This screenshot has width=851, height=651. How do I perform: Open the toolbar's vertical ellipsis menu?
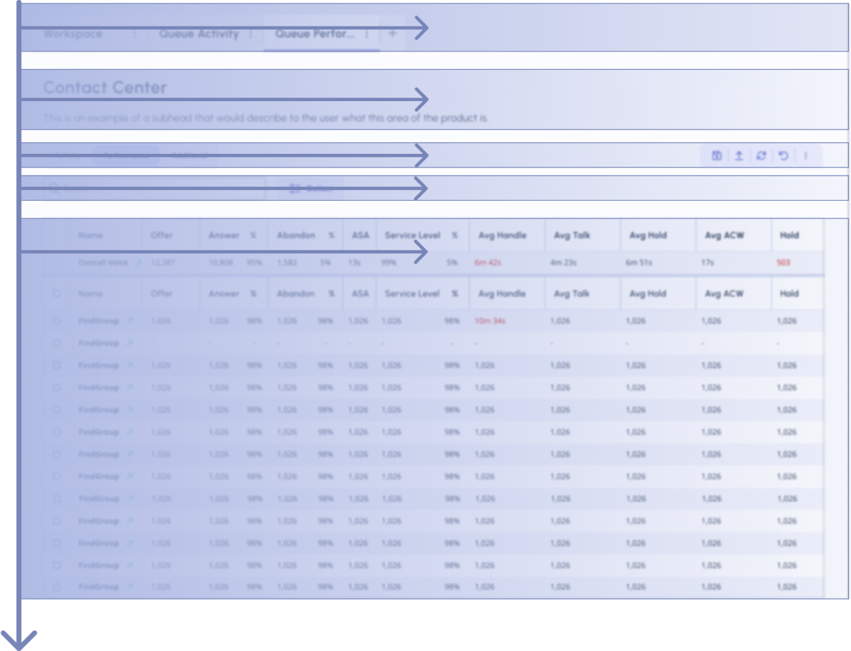click(806, 155)
